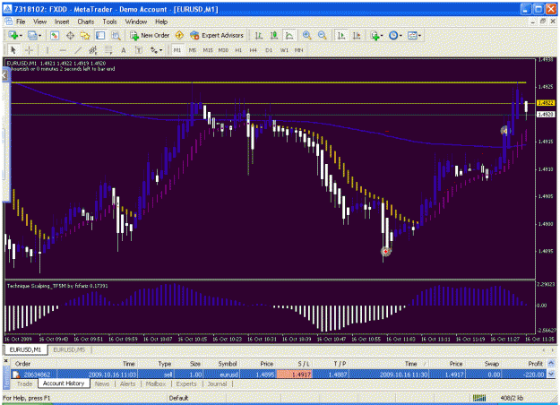Switch chart to M5 timeframe
This screenshot has height=405, width=560.
coord(193,50)
